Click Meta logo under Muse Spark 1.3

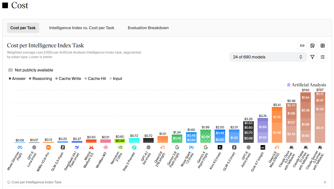tap(191, 147)
